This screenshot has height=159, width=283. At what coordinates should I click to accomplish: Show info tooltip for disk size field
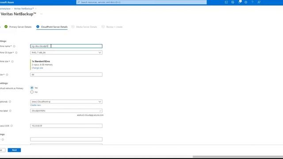click(x=7, y=75)
